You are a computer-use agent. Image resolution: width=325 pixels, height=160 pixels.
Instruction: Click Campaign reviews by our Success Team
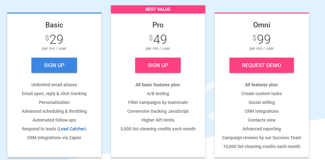[x=262, y=138]
